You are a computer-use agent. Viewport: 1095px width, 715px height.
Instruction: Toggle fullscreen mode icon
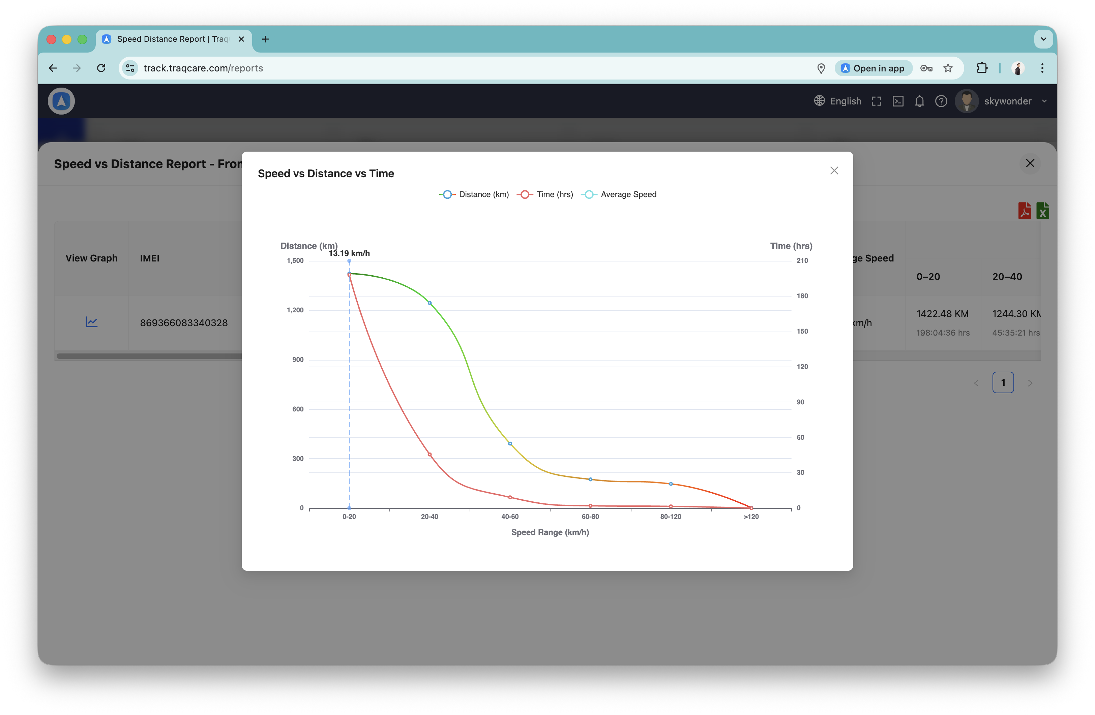coord(876,101)
